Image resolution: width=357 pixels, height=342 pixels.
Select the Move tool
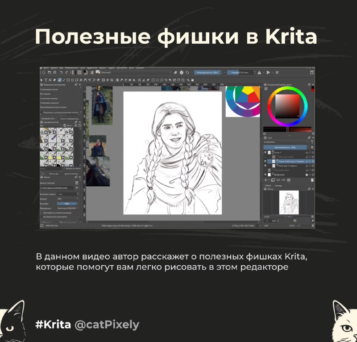pyautogui.click(x=108, y=80)
